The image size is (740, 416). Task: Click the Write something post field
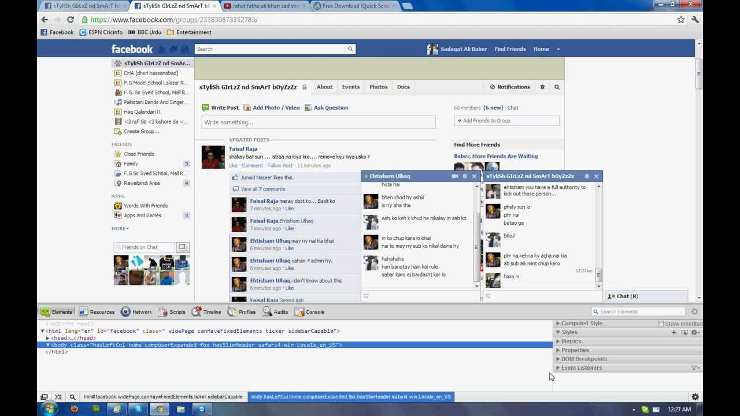coord(318,122)
